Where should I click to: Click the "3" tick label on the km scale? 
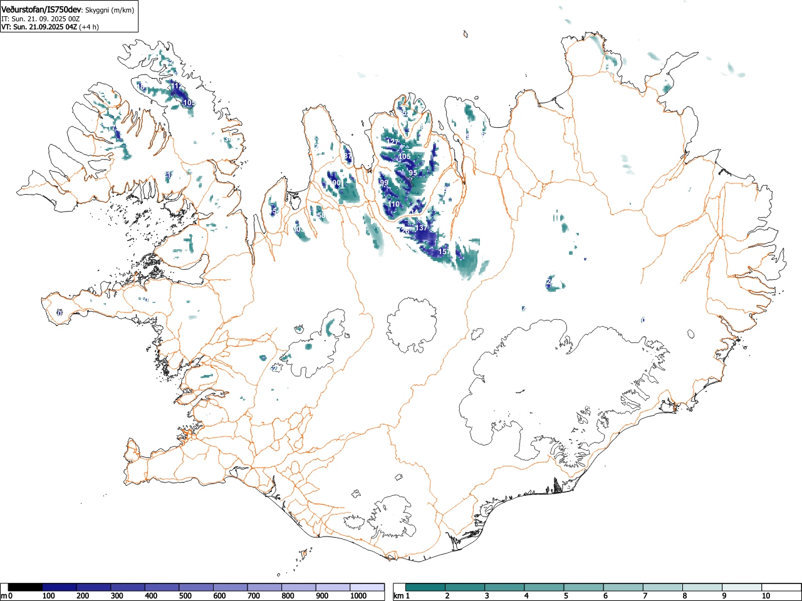[487, 596]
